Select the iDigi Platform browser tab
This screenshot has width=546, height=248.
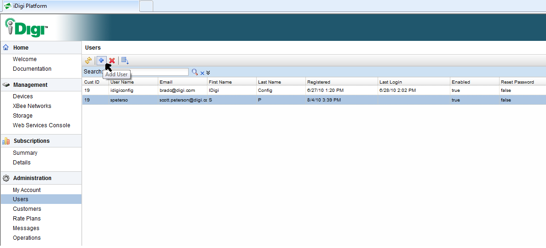click(69, 6)
